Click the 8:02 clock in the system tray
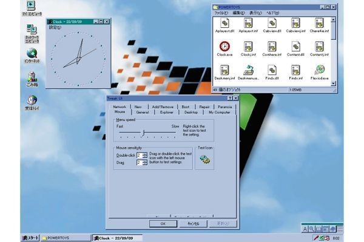The image size is (364, 242). point(336,238)
